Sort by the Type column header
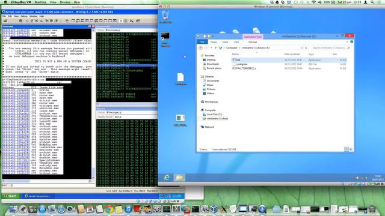Image resolution: width=385 pixels, height=216 pixels. click(312, 54)
